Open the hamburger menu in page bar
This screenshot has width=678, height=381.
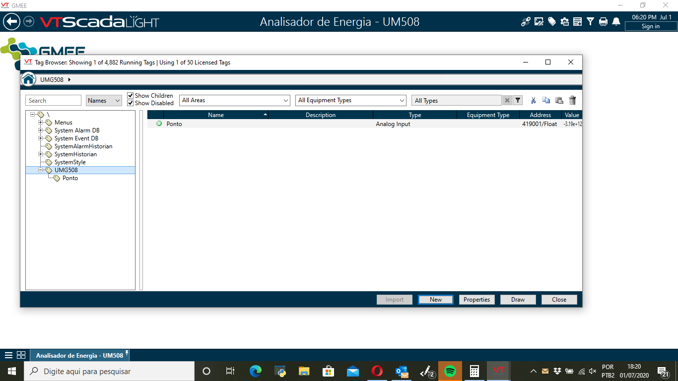click(x=8, y=355)
